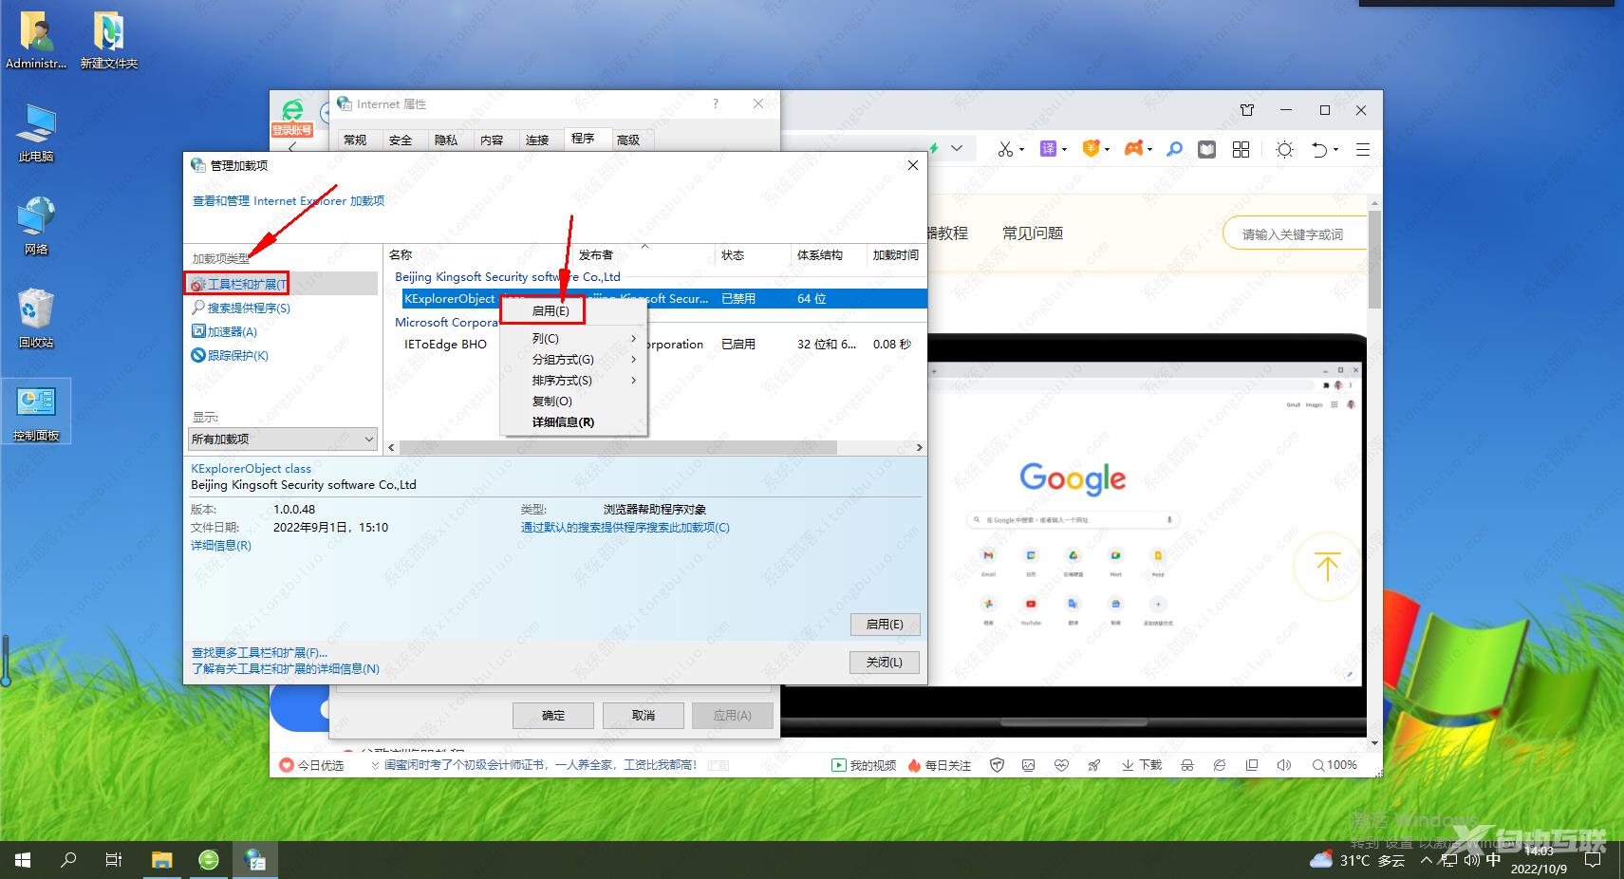Viewport: 1624px width, 879px height.
Task: Click the rocket accelerate icon in status bar
Action: tap(1094, 765)
